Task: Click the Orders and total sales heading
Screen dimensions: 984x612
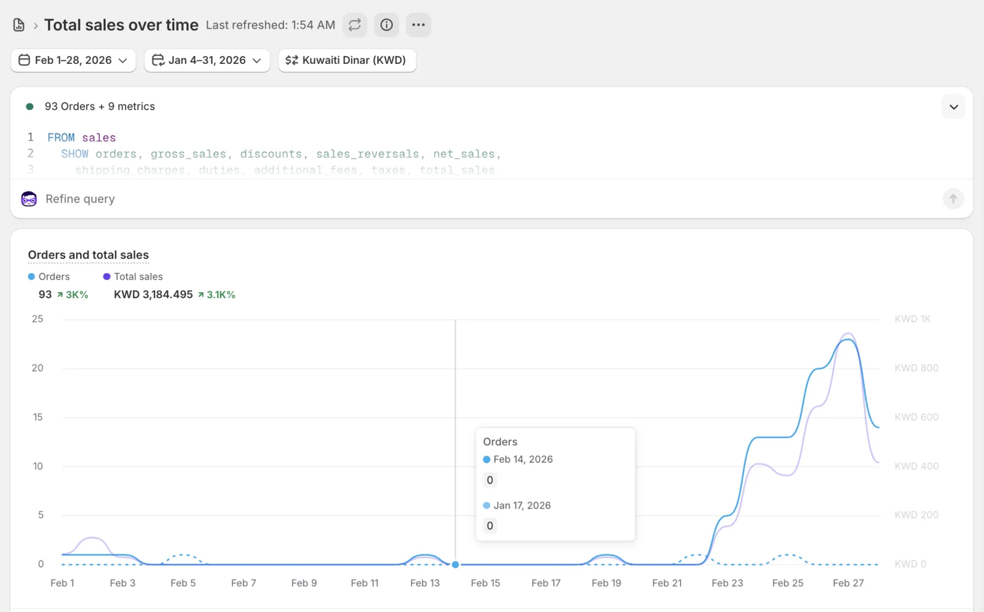Action: pos(89,255)
